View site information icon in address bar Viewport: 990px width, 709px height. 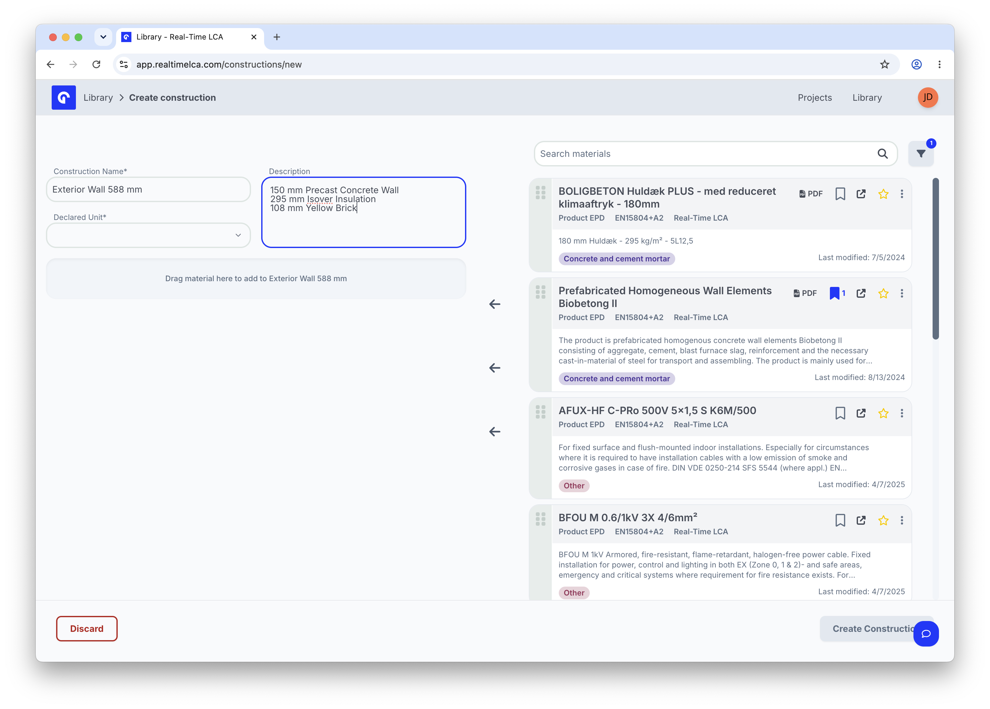tap(124, 65)
